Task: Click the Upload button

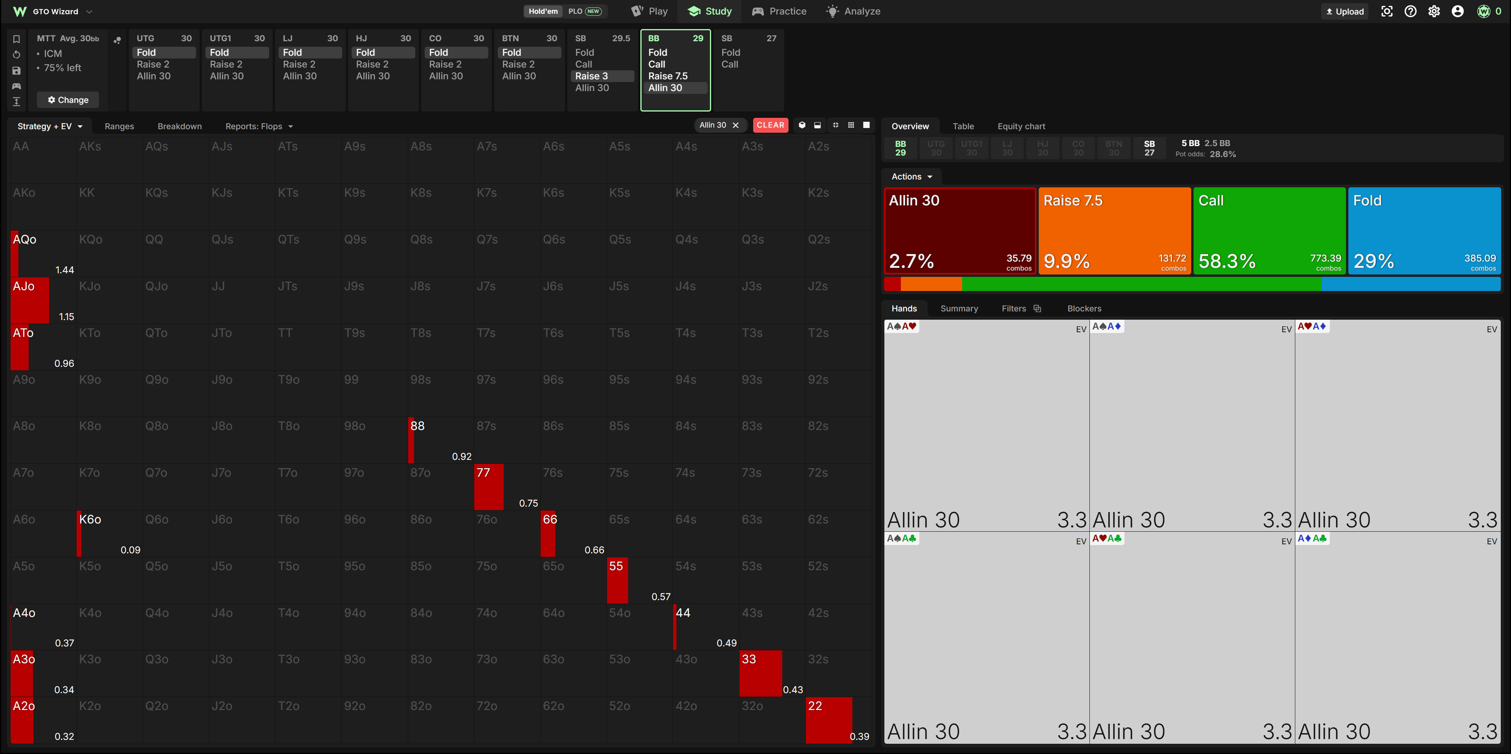Action: [1344, 11]
